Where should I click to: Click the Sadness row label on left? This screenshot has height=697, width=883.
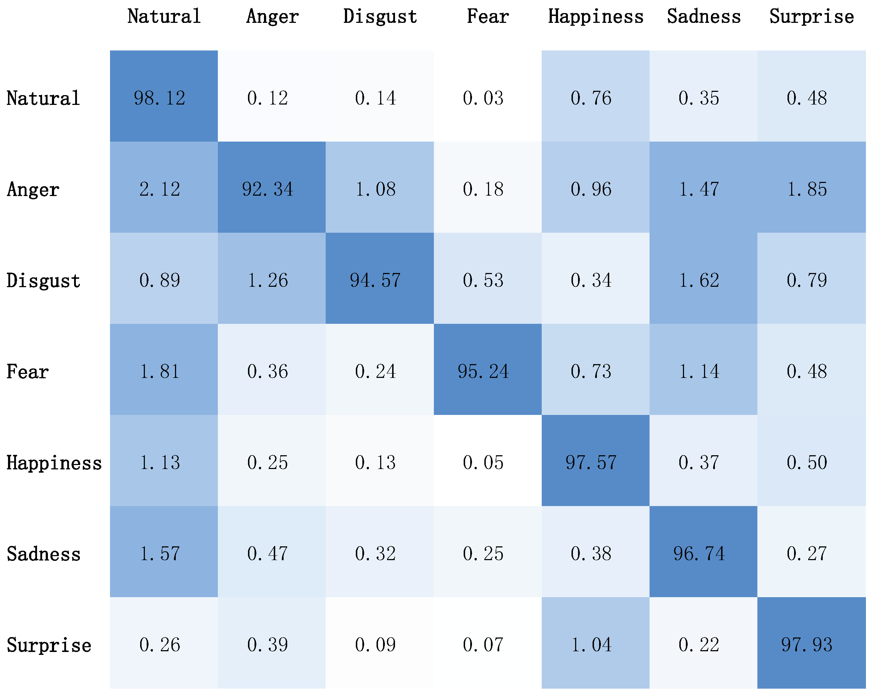pyautogui.click(x=43, y=554)
